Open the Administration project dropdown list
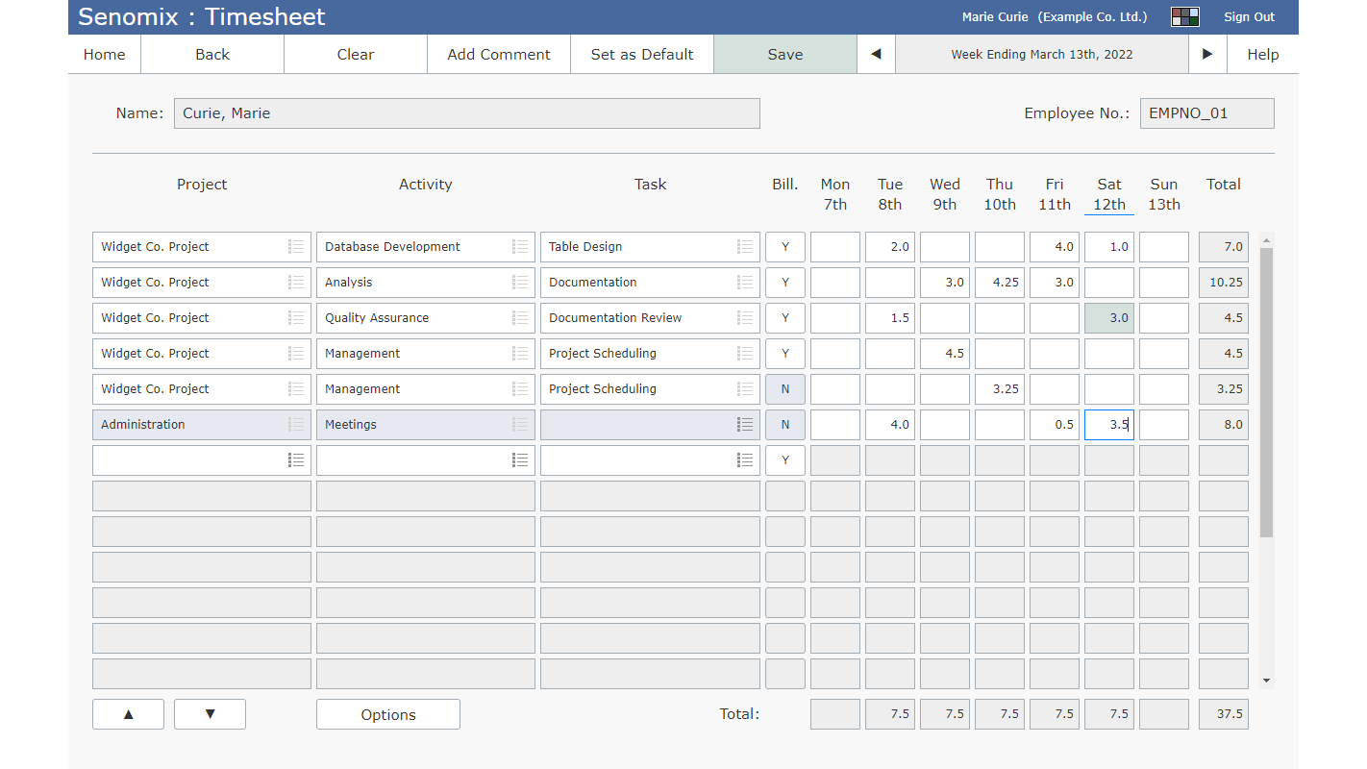The height and width of the screenshot is (769, 1367). [x=296, y=425]
